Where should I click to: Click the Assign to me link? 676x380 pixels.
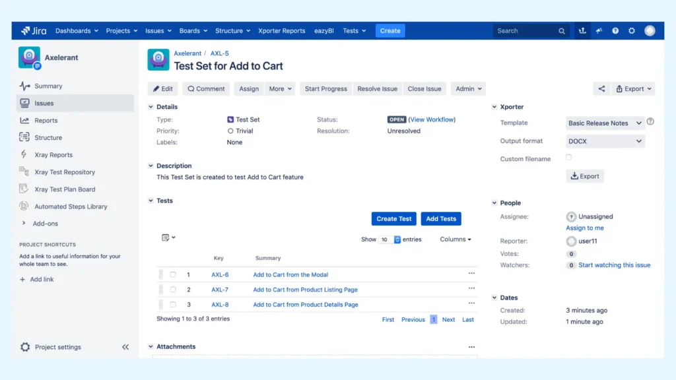pyautogui.click(x=585, y=228)
